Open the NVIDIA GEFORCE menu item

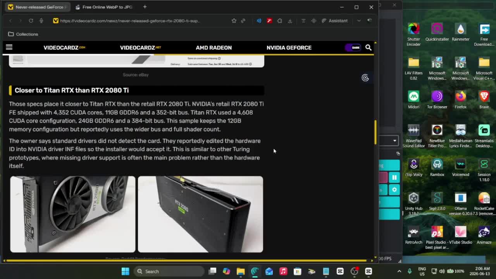point(289,47)
